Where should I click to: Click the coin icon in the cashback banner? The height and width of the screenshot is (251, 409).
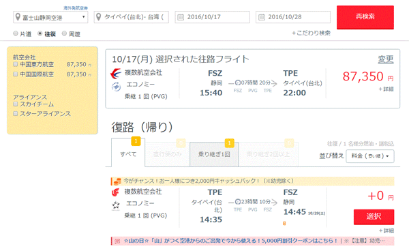(117, 181)
